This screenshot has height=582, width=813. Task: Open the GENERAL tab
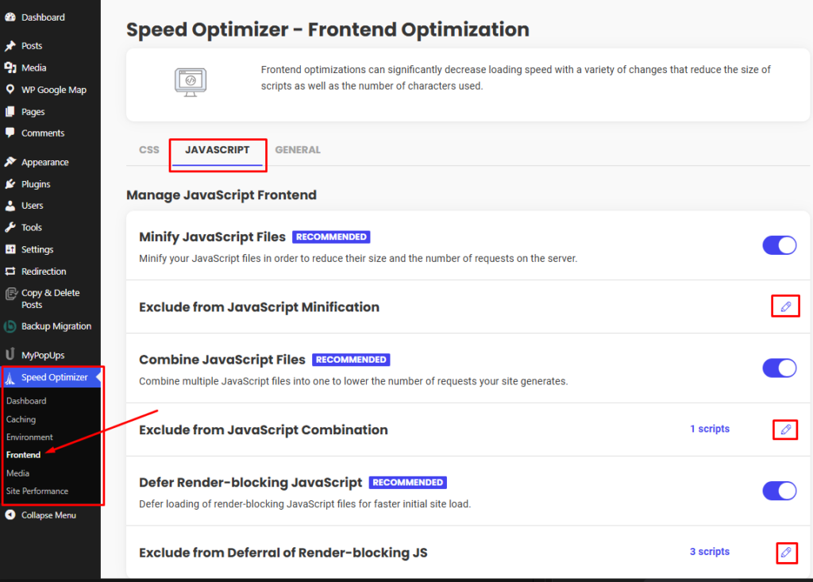[x=298, y=149]
